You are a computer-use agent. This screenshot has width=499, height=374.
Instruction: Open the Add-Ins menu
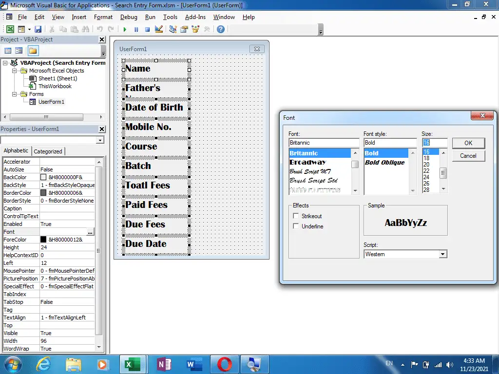point(195,17)
